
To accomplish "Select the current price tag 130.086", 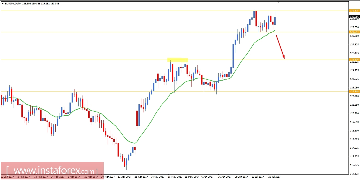I will click(x=354, y=17).
